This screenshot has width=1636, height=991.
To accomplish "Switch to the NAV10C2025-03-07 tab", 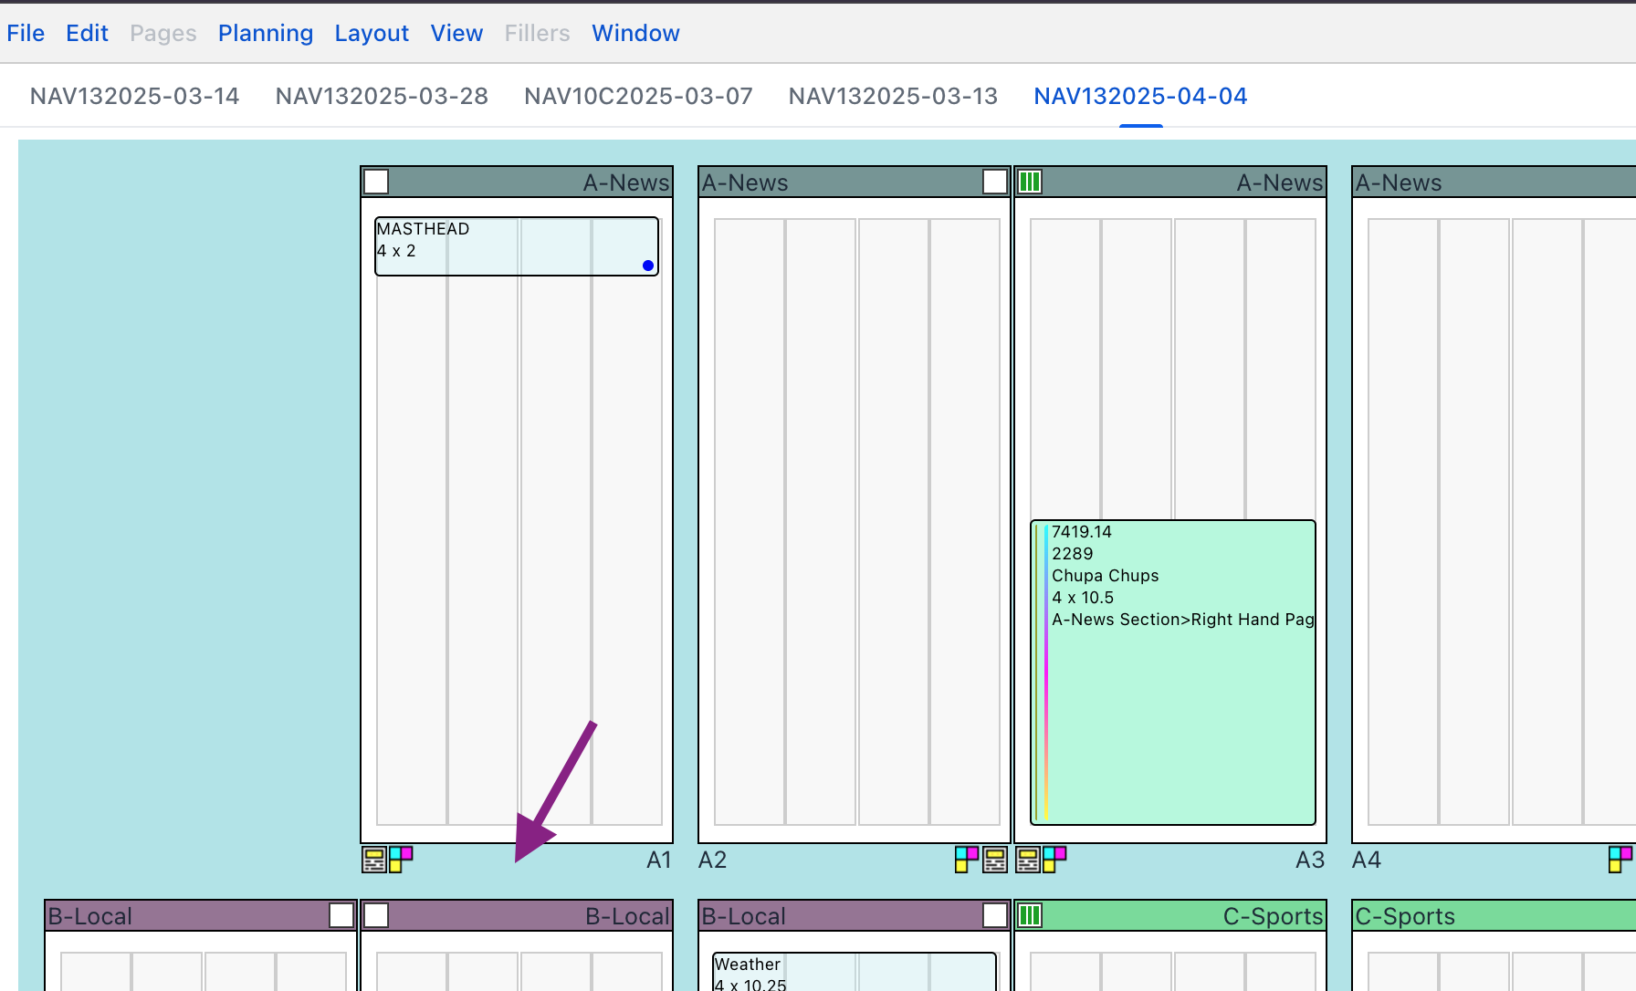I will point(638,96).
